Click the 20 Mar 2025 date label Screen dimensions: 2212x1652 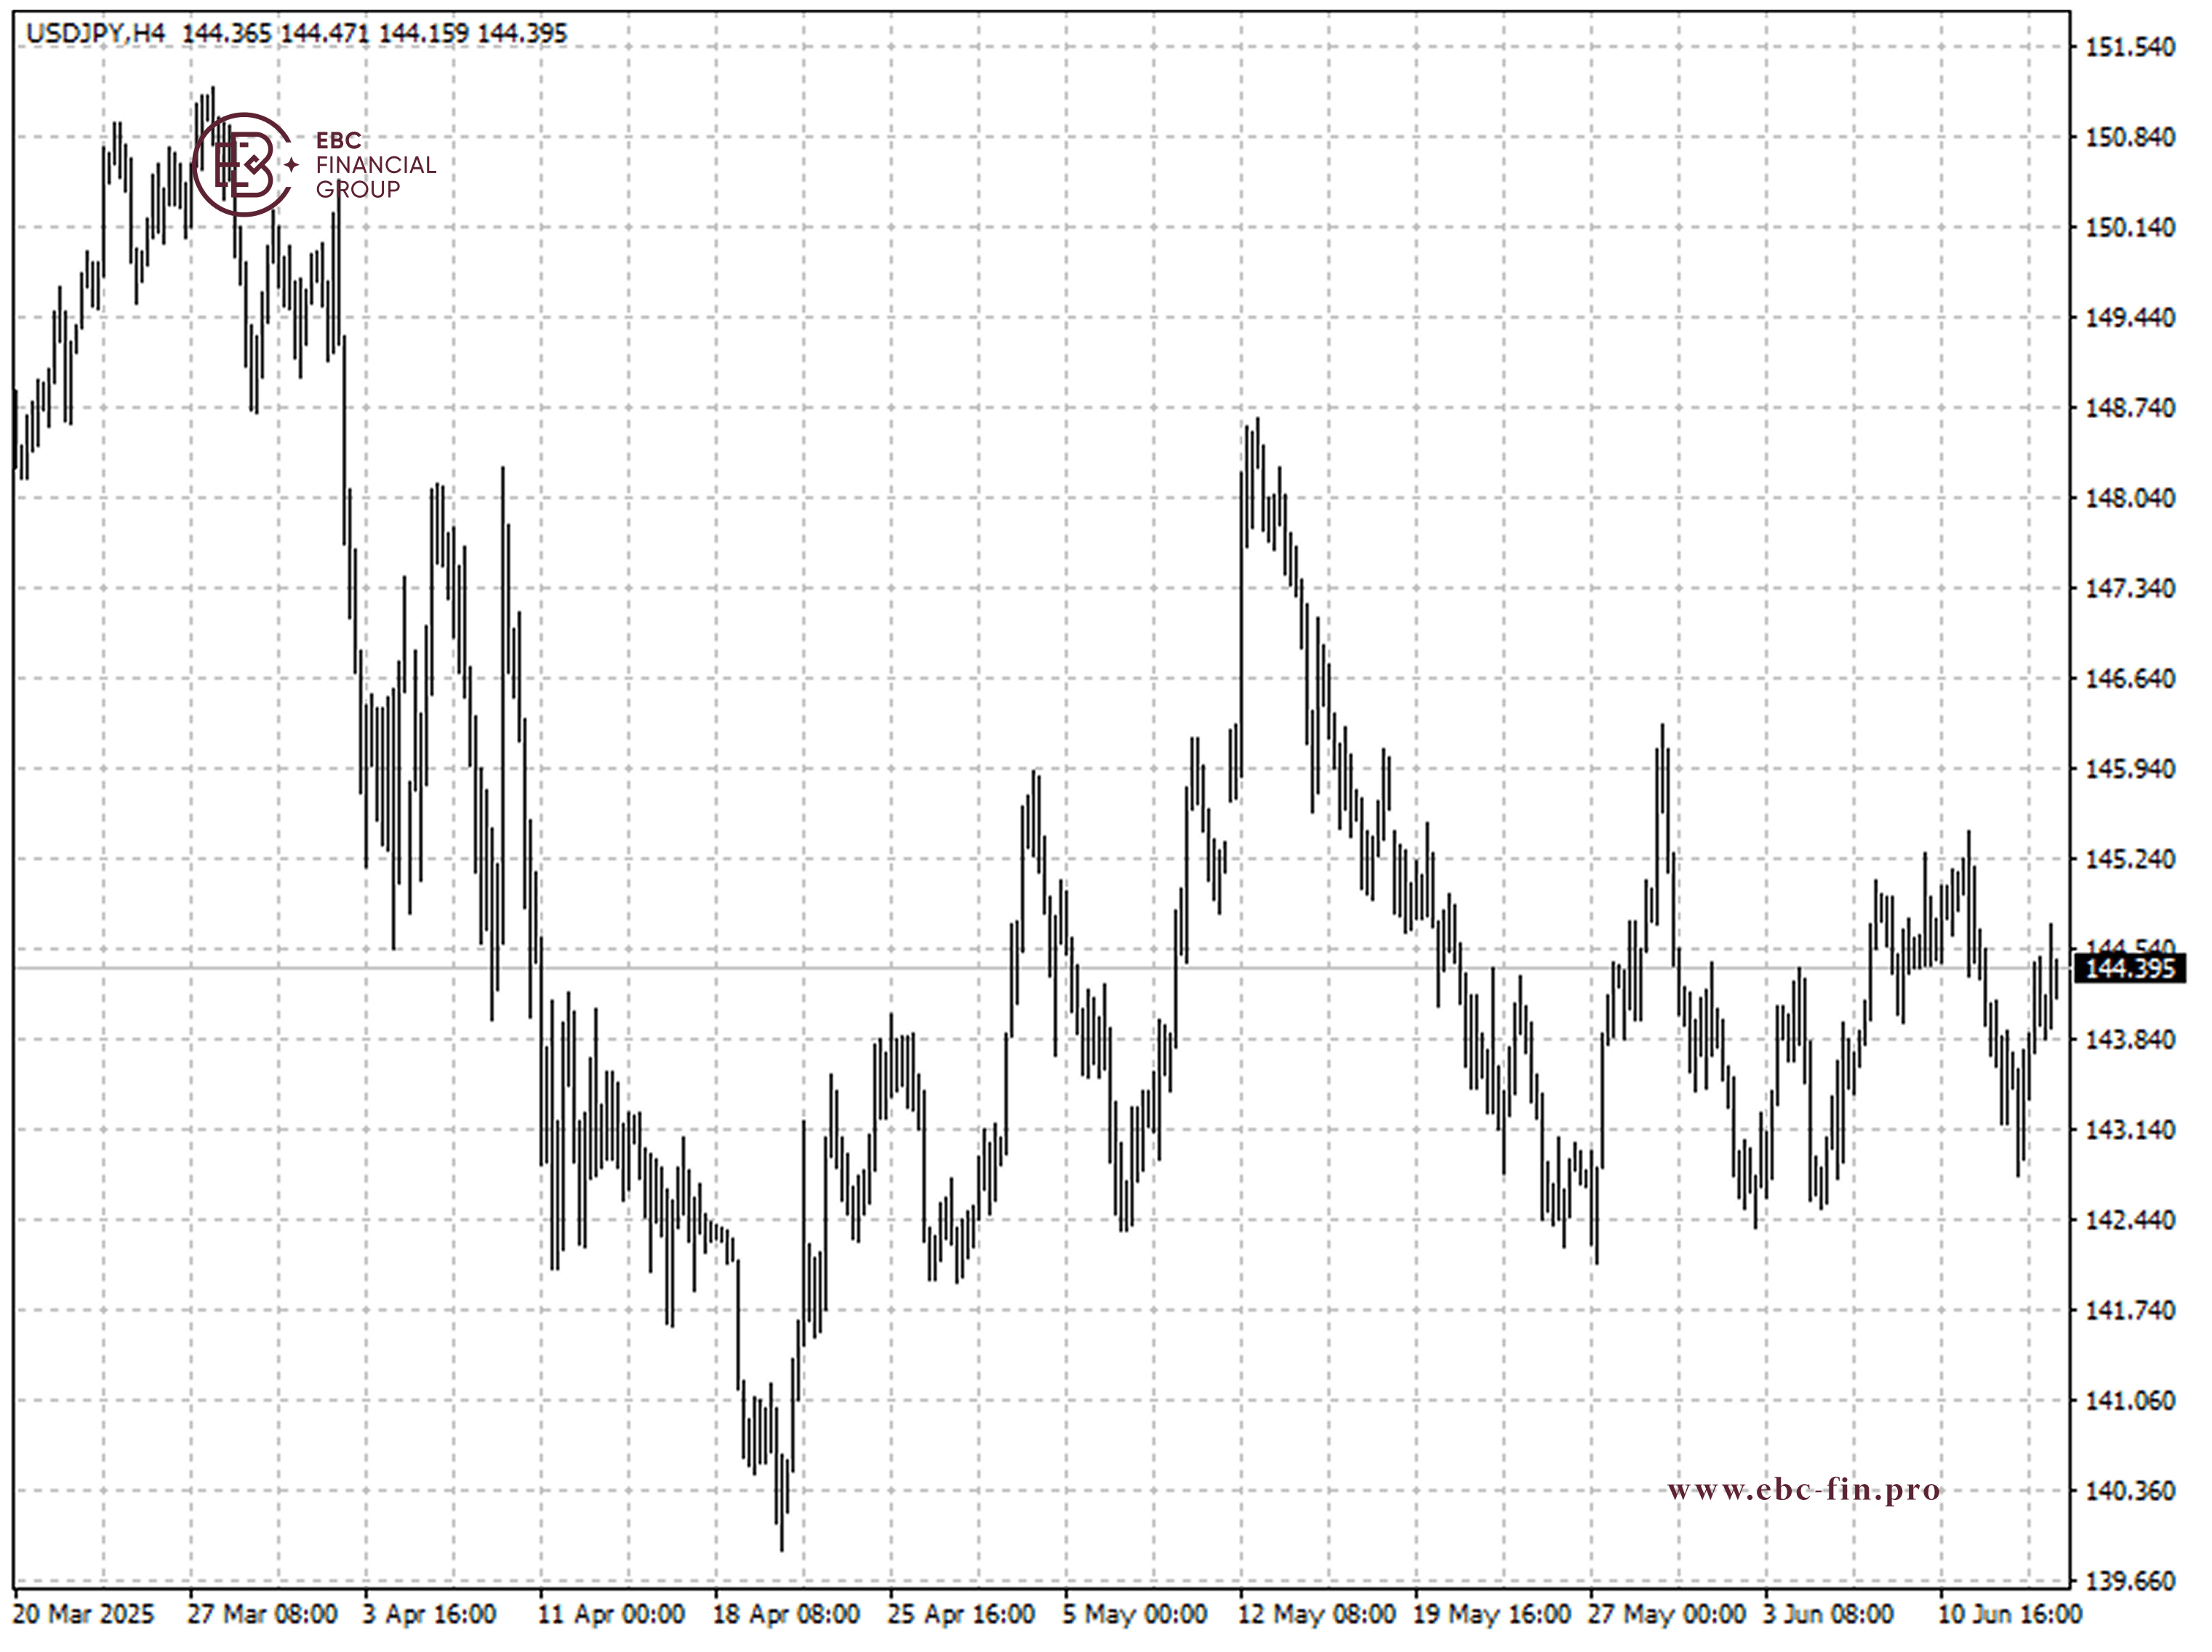(x=84, y=1614)
